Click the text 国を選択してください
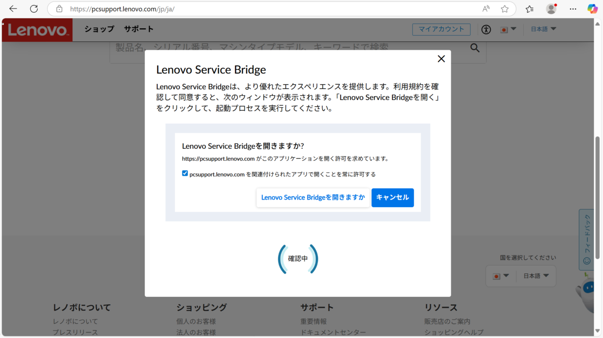 point(528,258)
